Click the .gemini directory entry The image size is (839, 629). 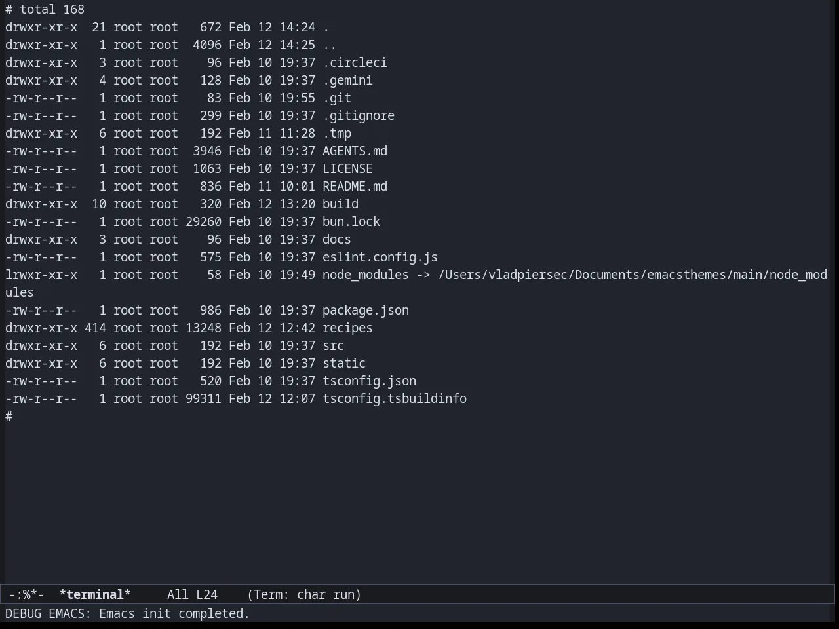347,80
